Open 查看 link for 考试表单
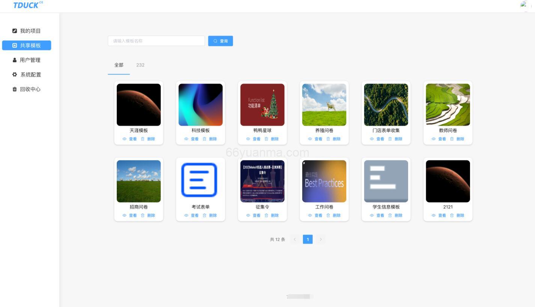535x307 pixels. pos(194,215)
